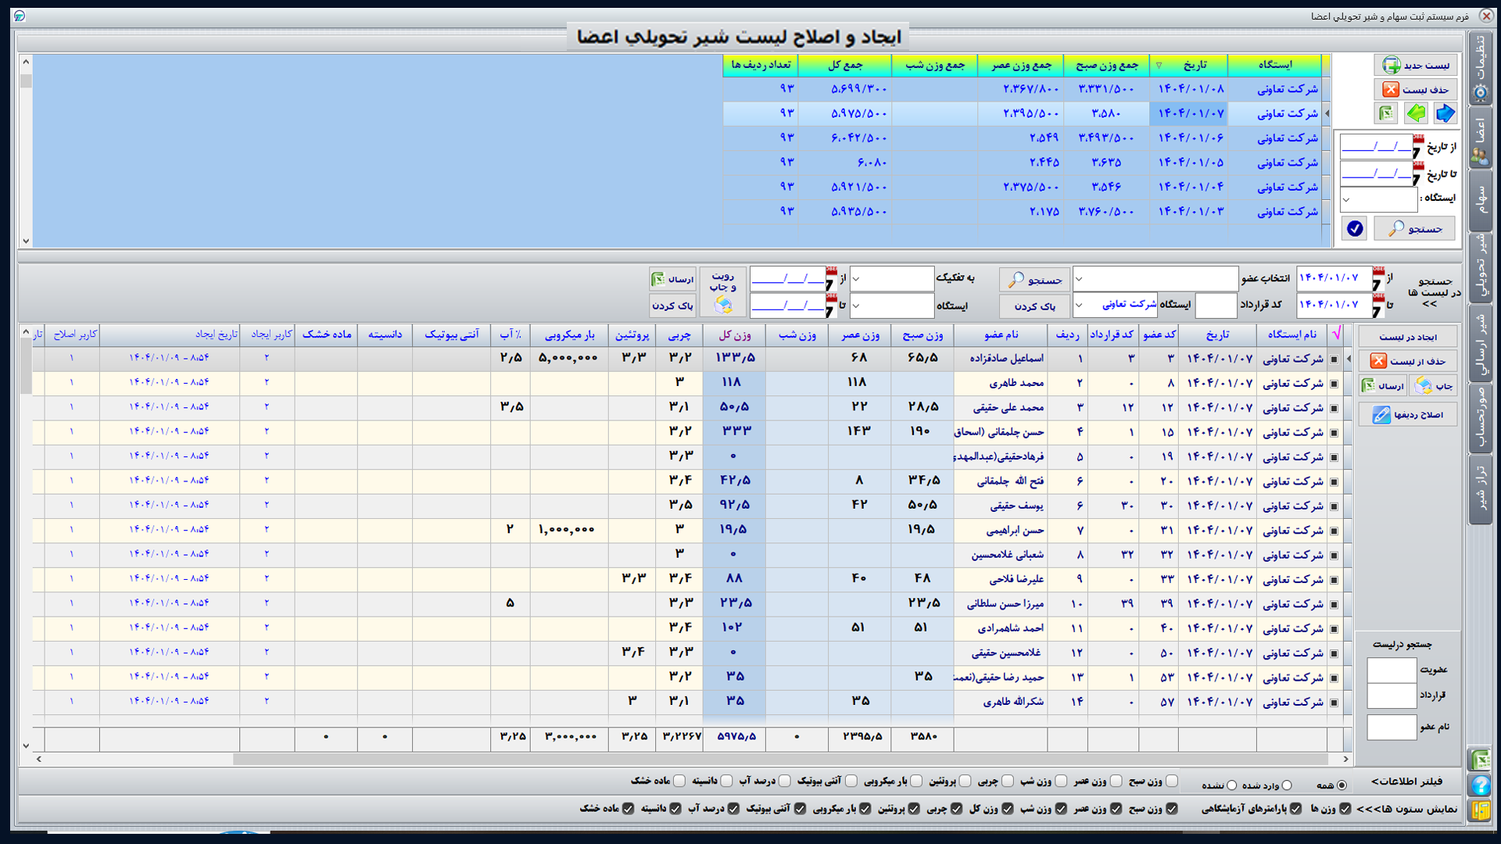Click 'لیست جدید' new list button
This screenshot has height=844, width=1501.
click(x=1416, y=65)
